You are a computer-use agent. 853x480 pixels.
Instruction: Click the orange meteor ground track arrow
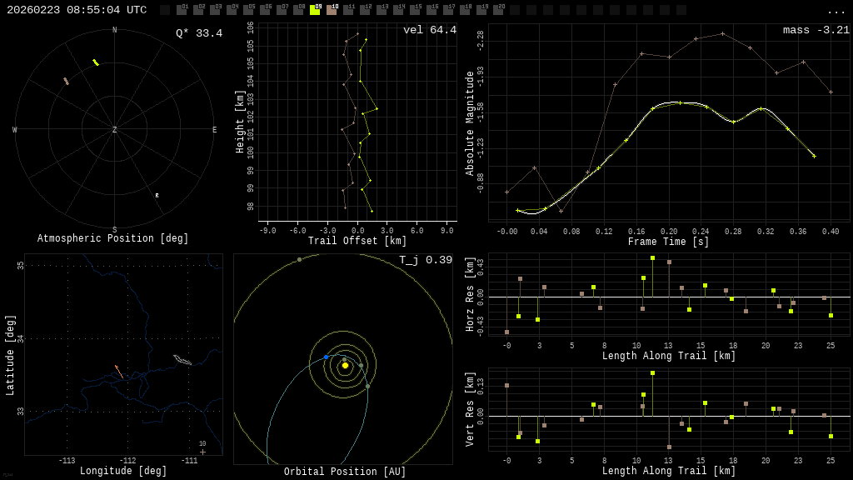pos(118,371)
